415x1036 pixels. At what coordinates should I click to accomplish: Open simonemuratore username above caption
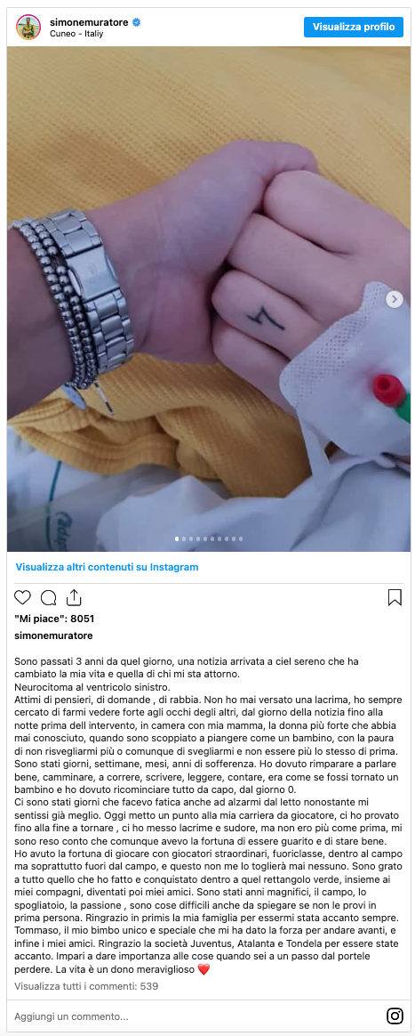click(53, 635)
